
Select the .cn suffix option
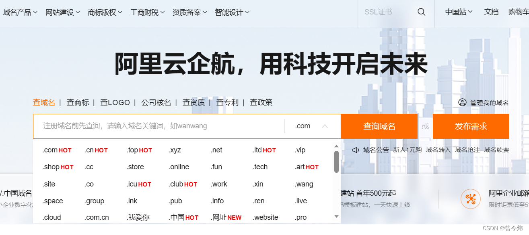tap(96, 150)
